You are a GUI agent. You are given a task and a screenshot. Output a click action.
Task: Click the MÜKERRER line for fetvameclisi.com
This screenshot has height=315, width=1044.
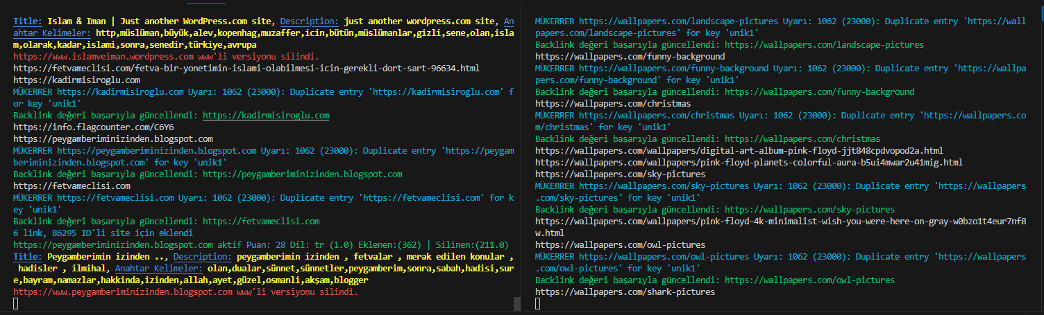(x=264, y=204)
